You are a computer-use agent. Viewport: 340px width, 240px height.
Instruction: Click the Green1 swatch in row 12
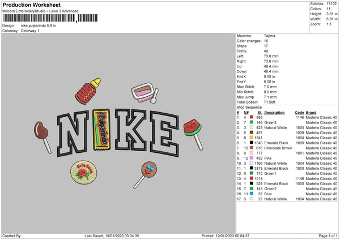click(251, 173)
